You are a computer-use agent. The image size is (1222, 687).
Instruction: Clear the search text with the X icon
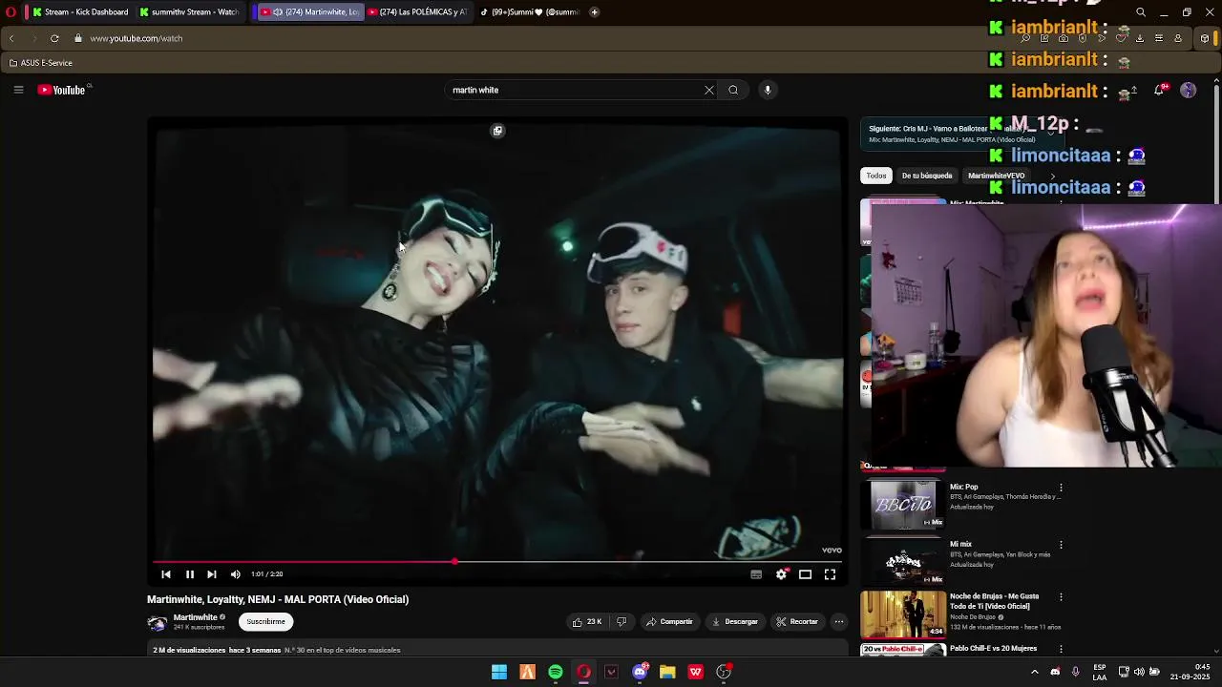[x=708, y=90]
